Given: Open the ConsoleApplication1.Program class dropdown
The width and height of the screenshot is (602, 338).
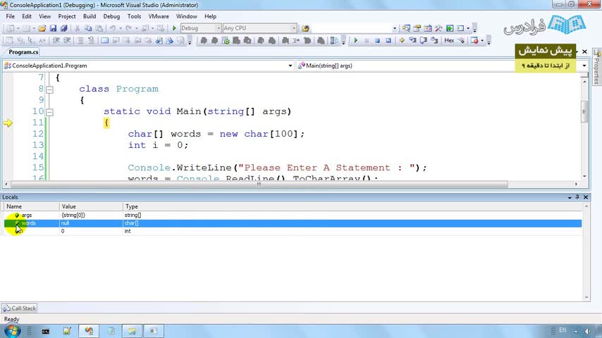Looking at the screenshot, I should coord(290,65).
